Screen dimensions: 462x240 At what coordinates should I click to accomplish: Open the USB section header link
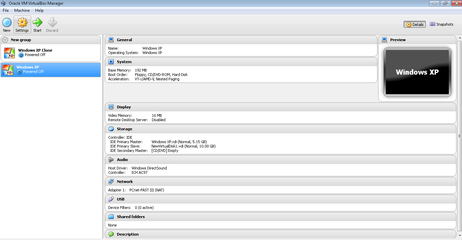(121, 199)
